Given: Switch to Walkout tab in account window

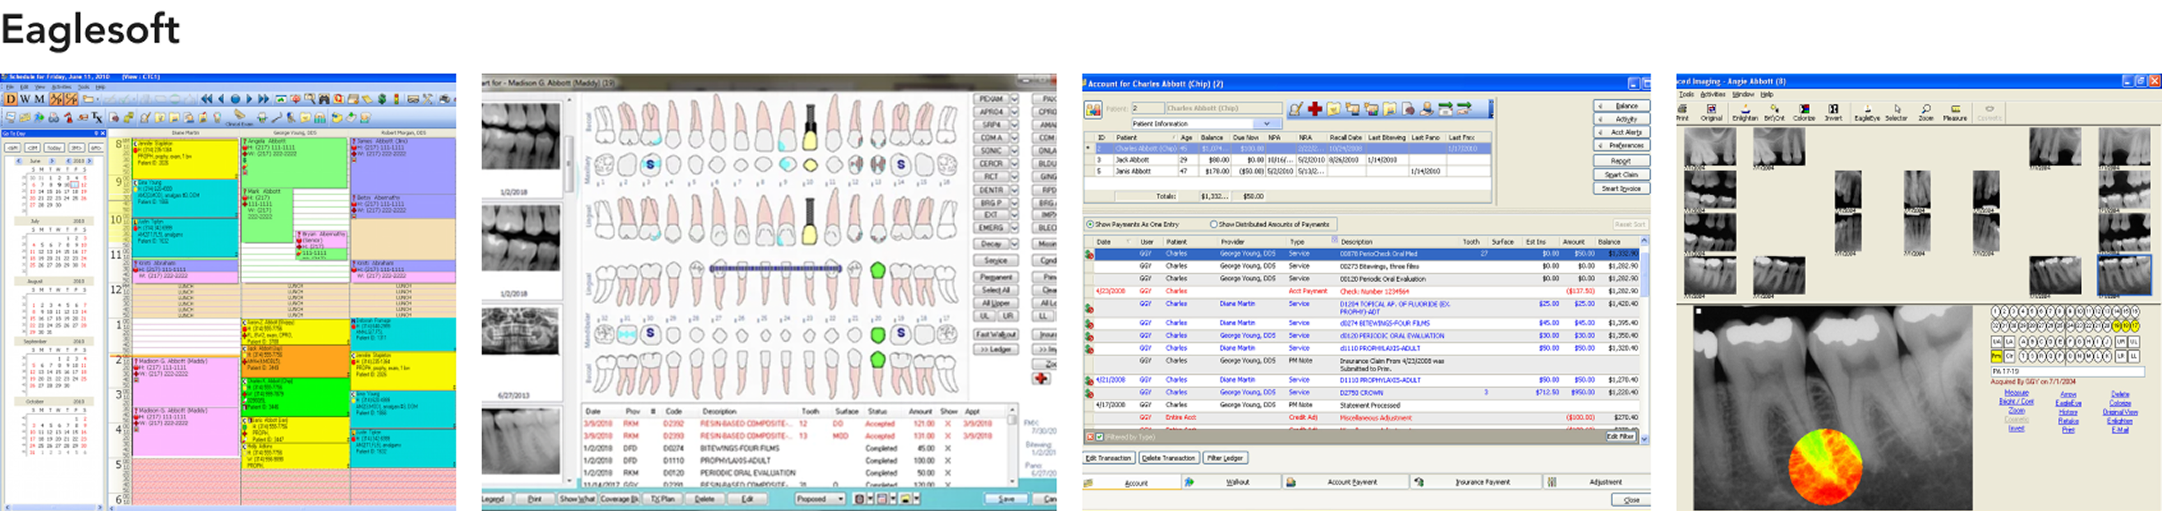Looking at the screenshot, I should 1230,482.
